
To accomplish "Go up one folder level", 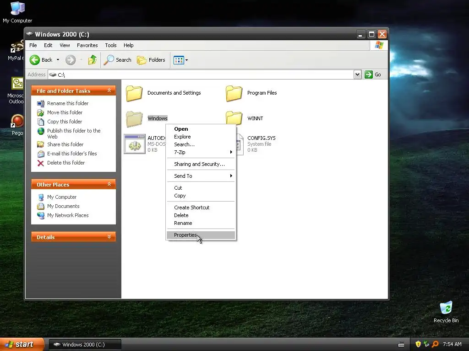I will tap(93, 60).
